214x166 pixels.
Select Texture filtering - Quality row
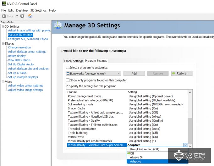(x=127, y=121)
